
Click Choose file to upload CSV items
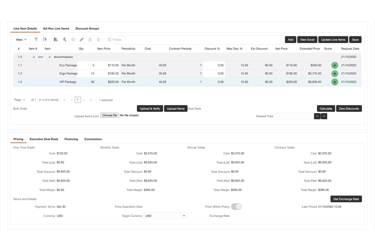109,115
